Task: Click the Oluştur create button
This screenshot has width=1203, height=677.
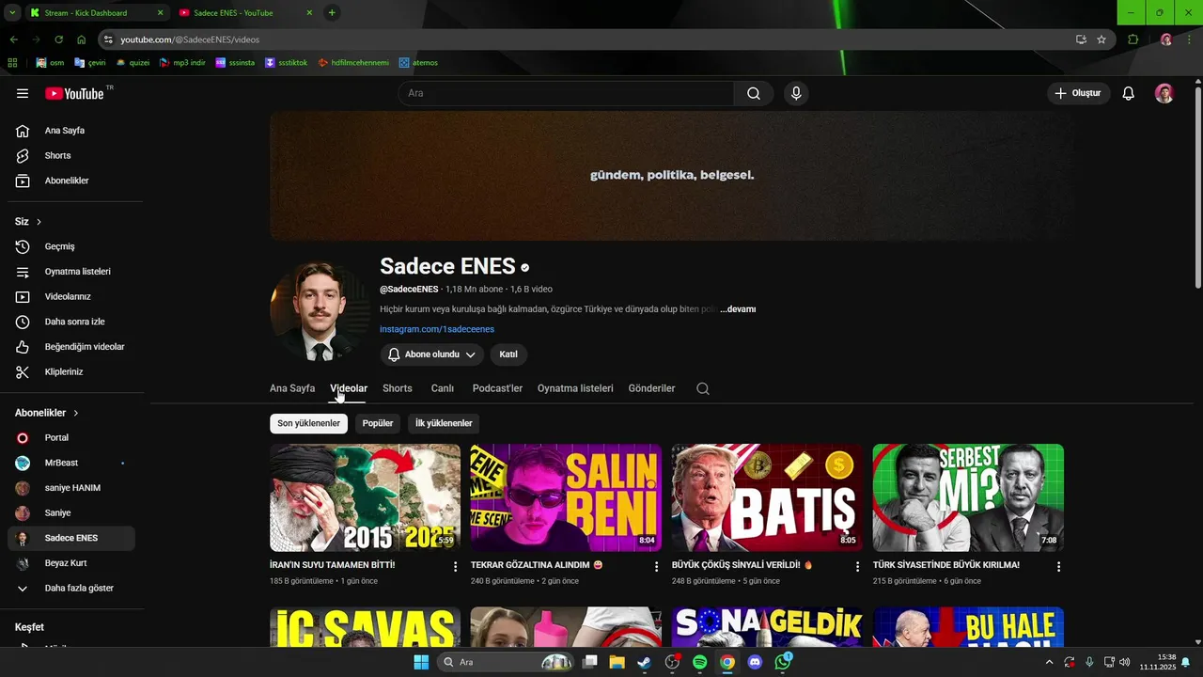Action: click(x=1078, y=93)
